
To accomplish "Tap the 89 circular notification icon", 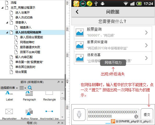I will 83,4.
